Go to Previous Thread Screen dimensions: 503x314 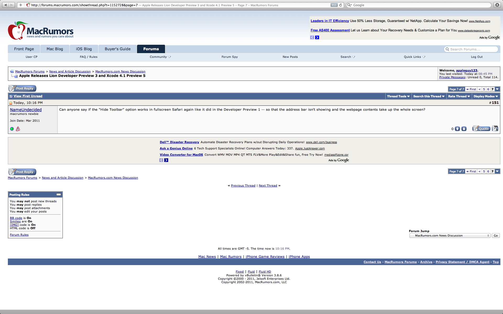(x=243, y=186)
